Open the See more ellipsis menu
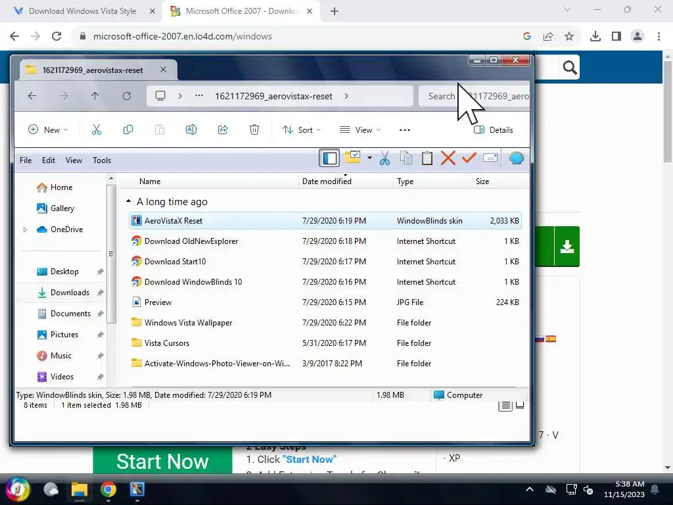This screenshot has height=505, width=673. click(x=405, y=130)
